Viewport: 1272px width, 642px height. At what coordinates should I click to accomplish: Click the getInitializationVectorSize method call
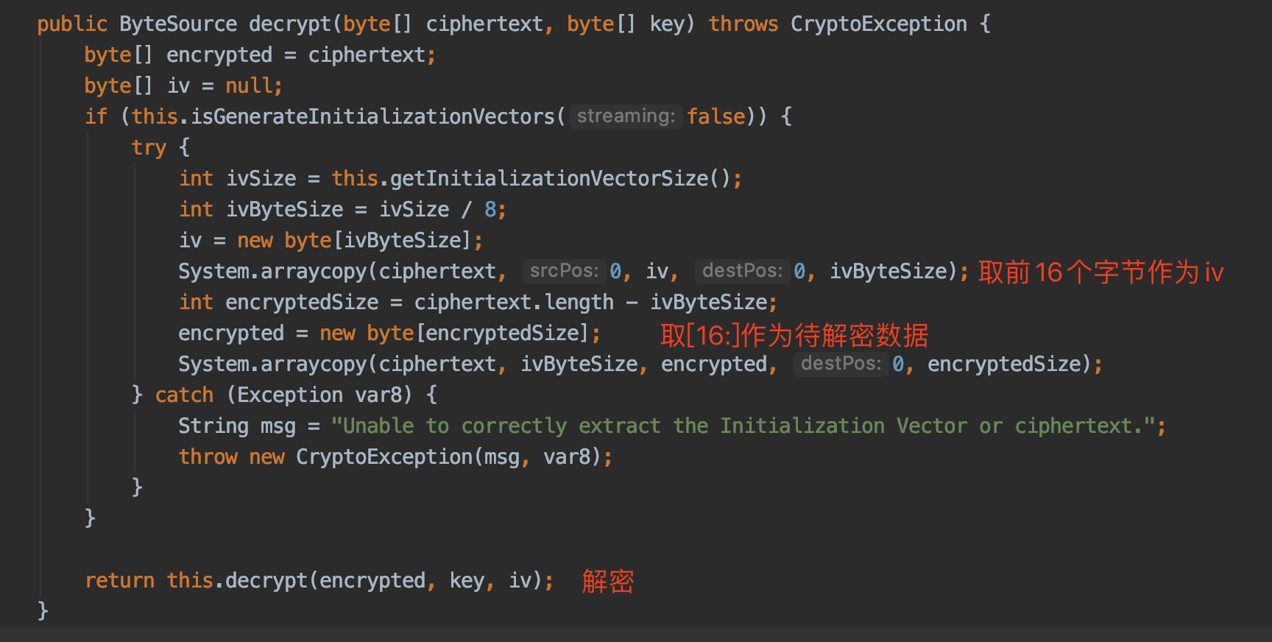549,179
